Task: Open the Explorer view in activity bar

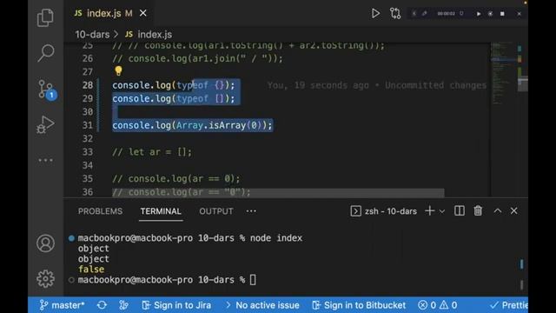Action: coord(45,17)
